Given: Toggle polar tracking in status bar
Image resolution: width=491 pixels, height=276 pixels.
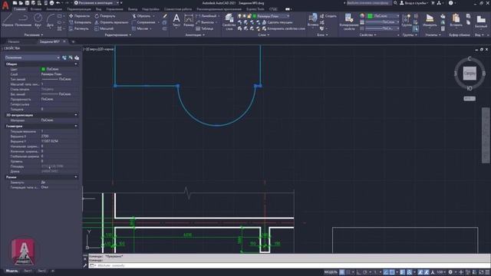Looking at the screenshot, I should point(365,272).
